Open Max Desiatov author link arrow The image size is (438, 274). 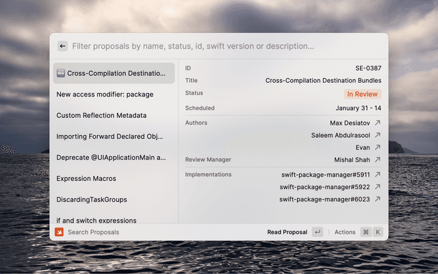(x=377, y=123)
